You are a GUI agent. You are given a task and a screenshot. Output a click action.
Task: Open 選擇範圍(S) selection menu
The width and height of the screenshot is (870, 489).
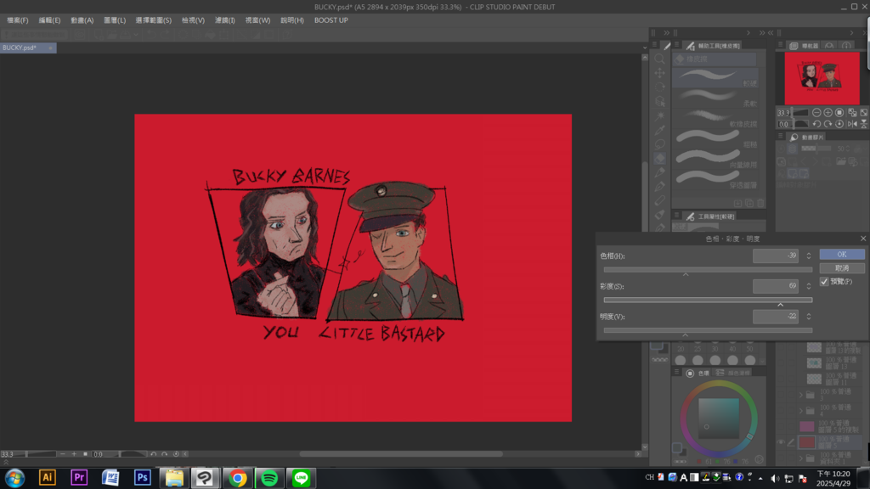(x=153, y=20)
